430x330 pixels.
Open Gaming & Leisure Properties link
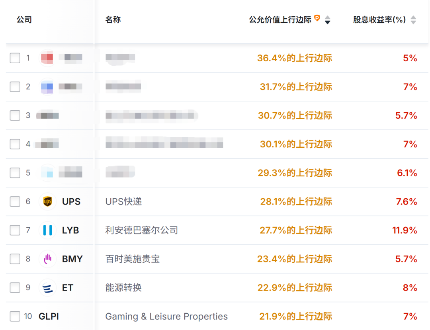tap(166, 316)
